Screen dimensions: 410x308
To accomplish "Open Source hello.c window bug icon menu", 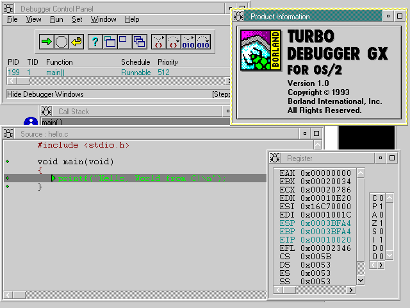I will point(8,133).
